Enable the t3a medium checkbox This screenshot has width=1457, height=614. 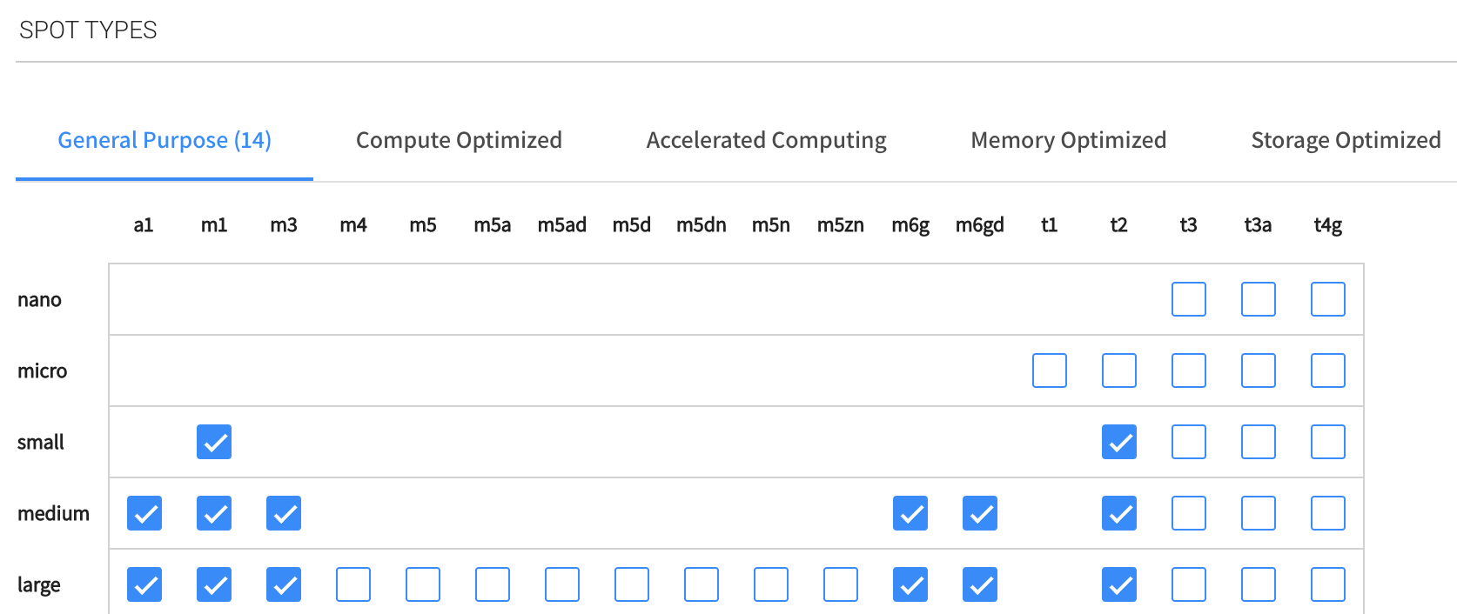[1259, 513]
